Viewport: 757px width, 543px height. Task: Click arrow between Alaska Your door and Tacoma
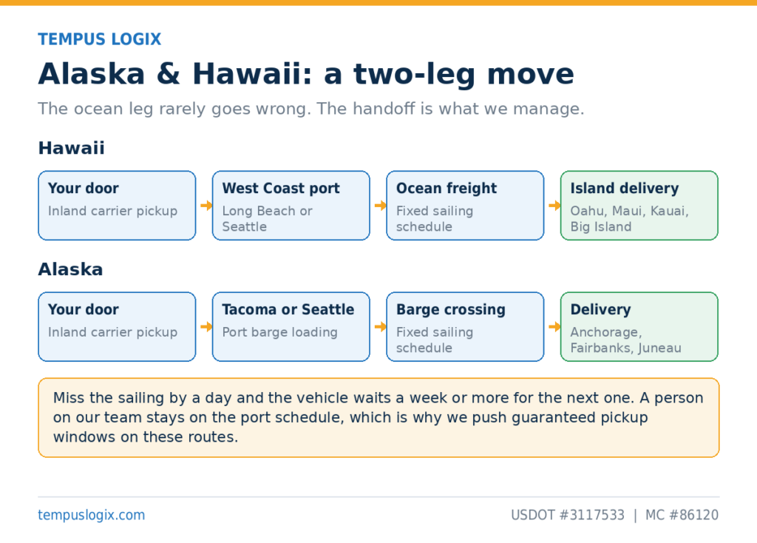coord(206,326)
